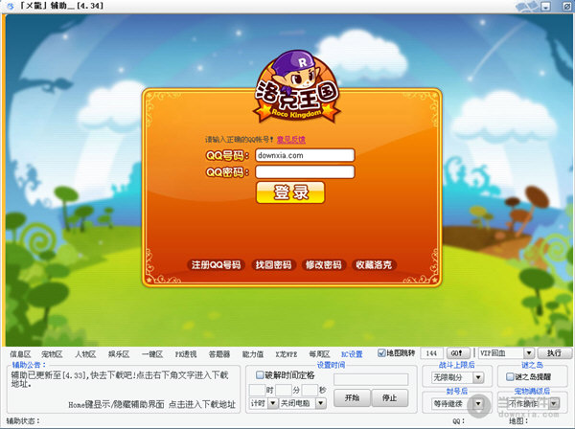The width and height of the screenshot is (575, 429).
Task: Open the 能力值 tab
Action: (x=253, y=354)
